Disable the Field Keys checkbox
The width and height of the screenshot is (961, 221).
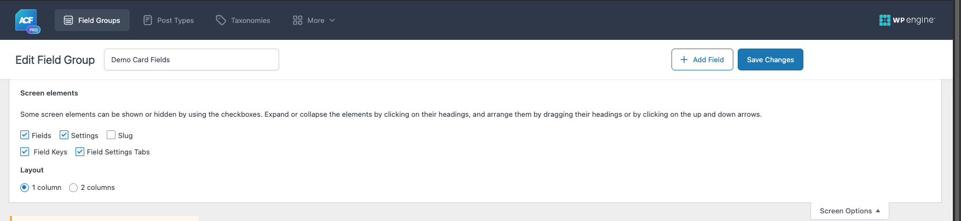pos(25,151)
